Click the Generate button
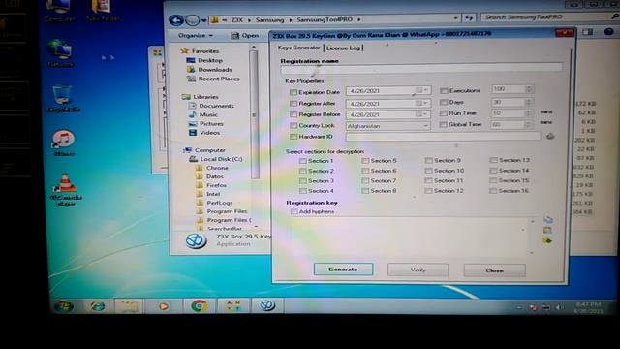620x349 pixels. pos(343,270)
